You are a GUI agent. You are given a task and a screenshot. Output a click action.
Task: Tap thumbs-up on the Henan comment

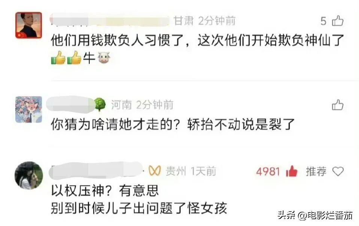point(338,105)
